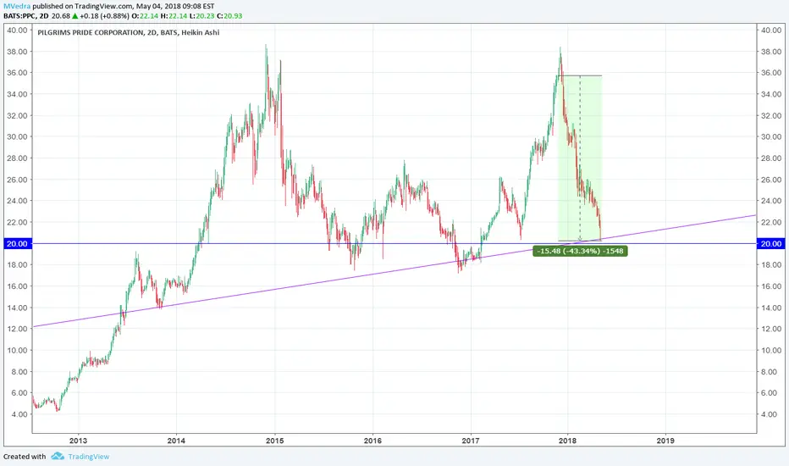Open the TradingView link beside the cloud logo
This screenshot has width=789, height=466.
click(x=89, y=457)
